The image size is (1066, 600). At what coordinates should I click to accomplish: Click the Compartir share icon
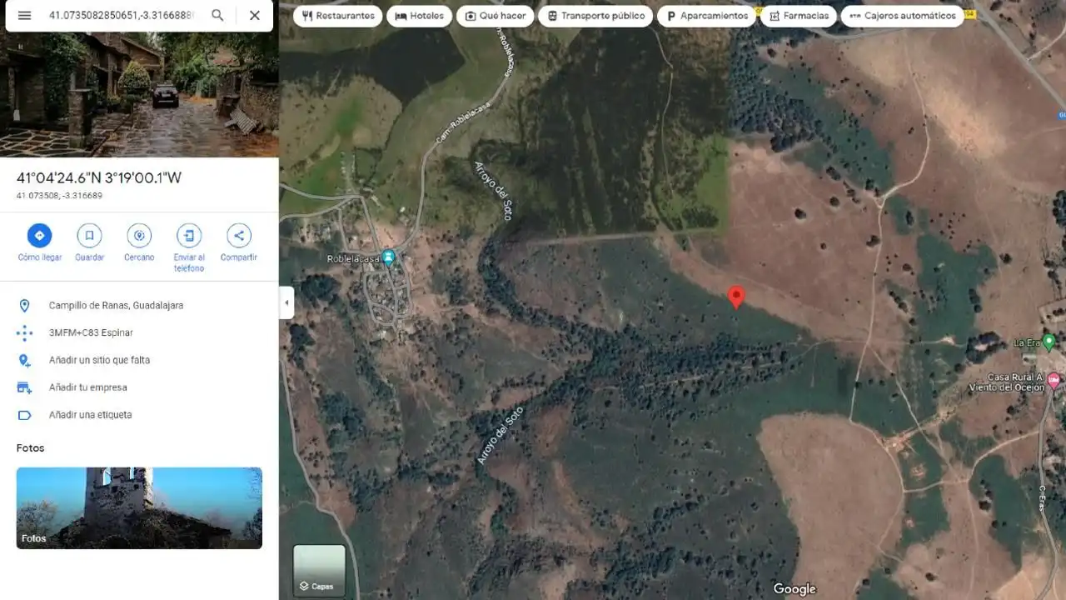(239, 236)
